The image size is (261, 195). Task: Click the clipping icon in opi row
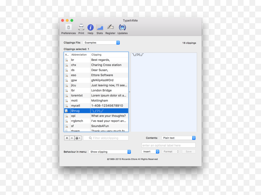pos(67,116)
